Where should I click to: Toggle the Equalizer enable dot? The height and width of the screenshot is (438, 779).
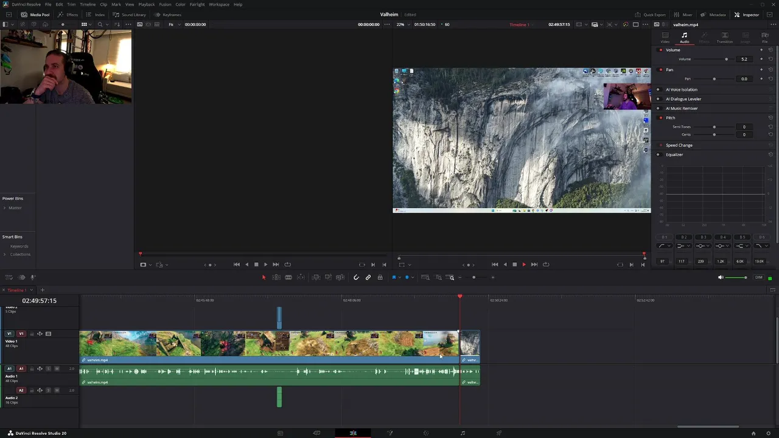[x=658, y=155]
